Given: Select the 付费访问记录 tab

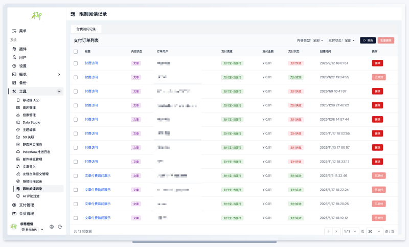Looking at the screenshot, I should [86, 29].
